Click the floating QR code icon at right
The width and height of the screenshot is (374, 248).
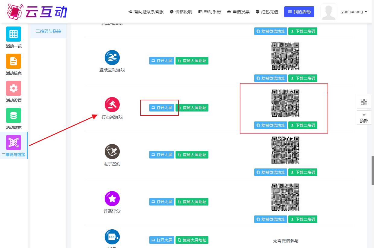point(364,102)
